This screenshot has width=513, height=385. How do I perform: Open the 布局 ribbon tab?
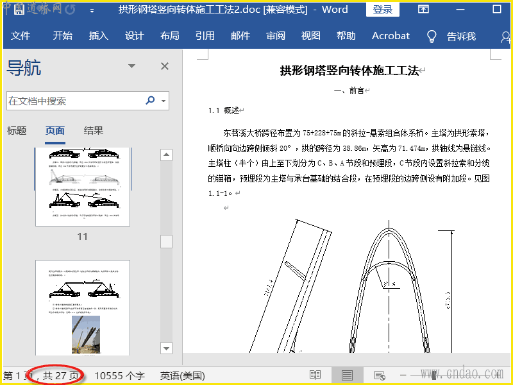[x=169, y=35]
